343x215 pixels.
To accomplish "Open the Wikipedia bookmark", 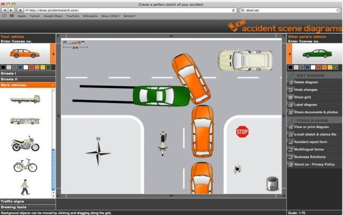I will point(90,16).
